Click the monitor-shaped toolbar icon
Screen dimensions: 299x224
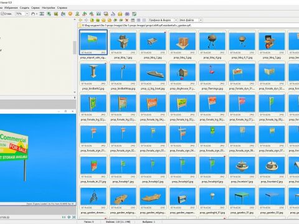(106, 14)
